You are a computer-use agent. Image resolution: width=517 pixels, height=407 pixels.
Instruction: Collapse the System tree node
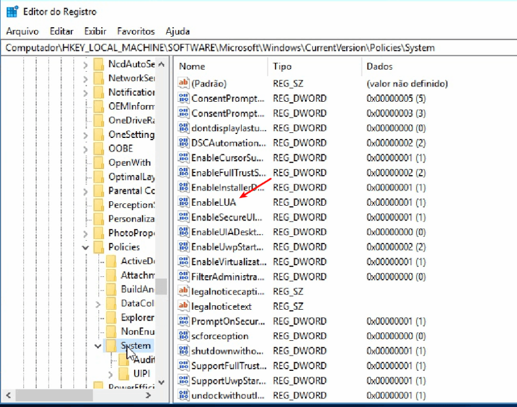click(98, 346)
